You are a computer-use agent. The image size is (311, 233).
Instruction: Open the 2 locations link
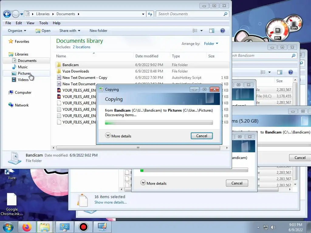point(81,47)
